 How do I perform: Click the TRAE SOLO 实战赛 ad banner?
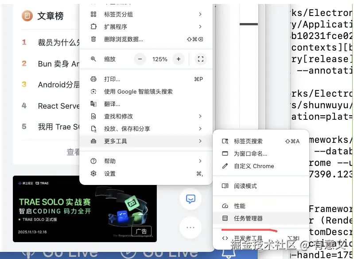coord(85,208)
